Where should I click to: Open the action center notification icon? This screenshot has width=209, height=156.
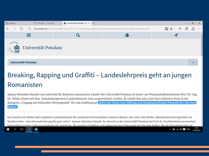pos(184,129)
